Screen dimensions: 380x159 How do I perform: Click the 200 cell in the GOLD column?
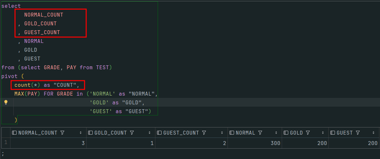tap(305, 143)
